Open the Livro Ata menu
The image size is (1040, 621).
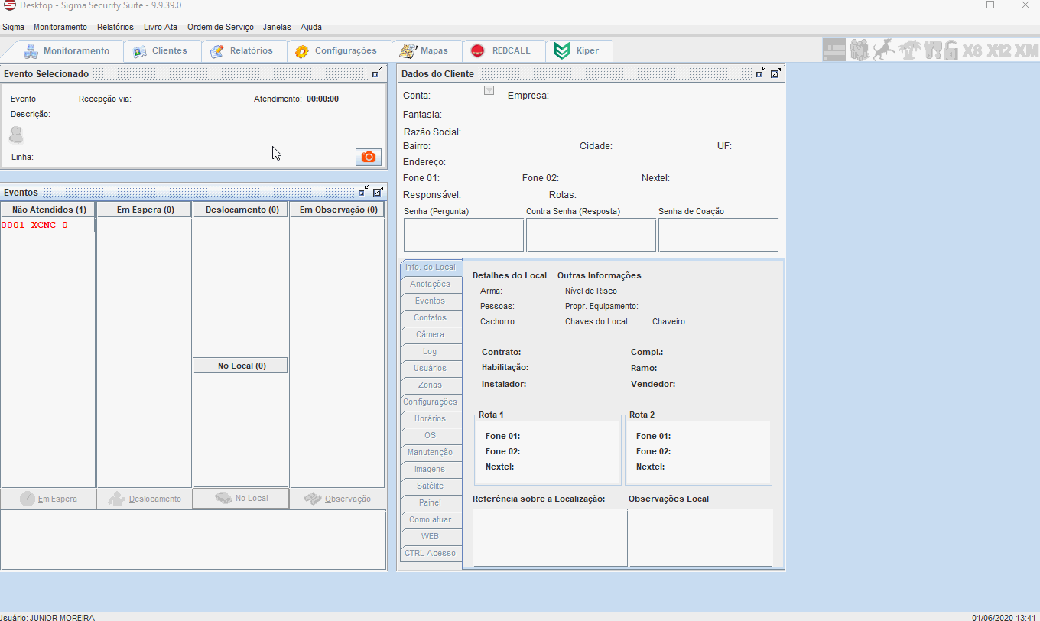[x=161, y=27]
